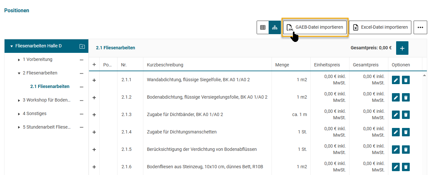This screenshot has width=434, height=175.
Task: Click the Kurzbeschreibung column header
Action: (x=165, y=65)
